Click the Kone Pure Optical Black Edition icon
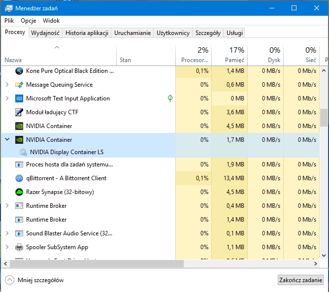This screenshot has height=292, width=329. (x=19, y=71)
